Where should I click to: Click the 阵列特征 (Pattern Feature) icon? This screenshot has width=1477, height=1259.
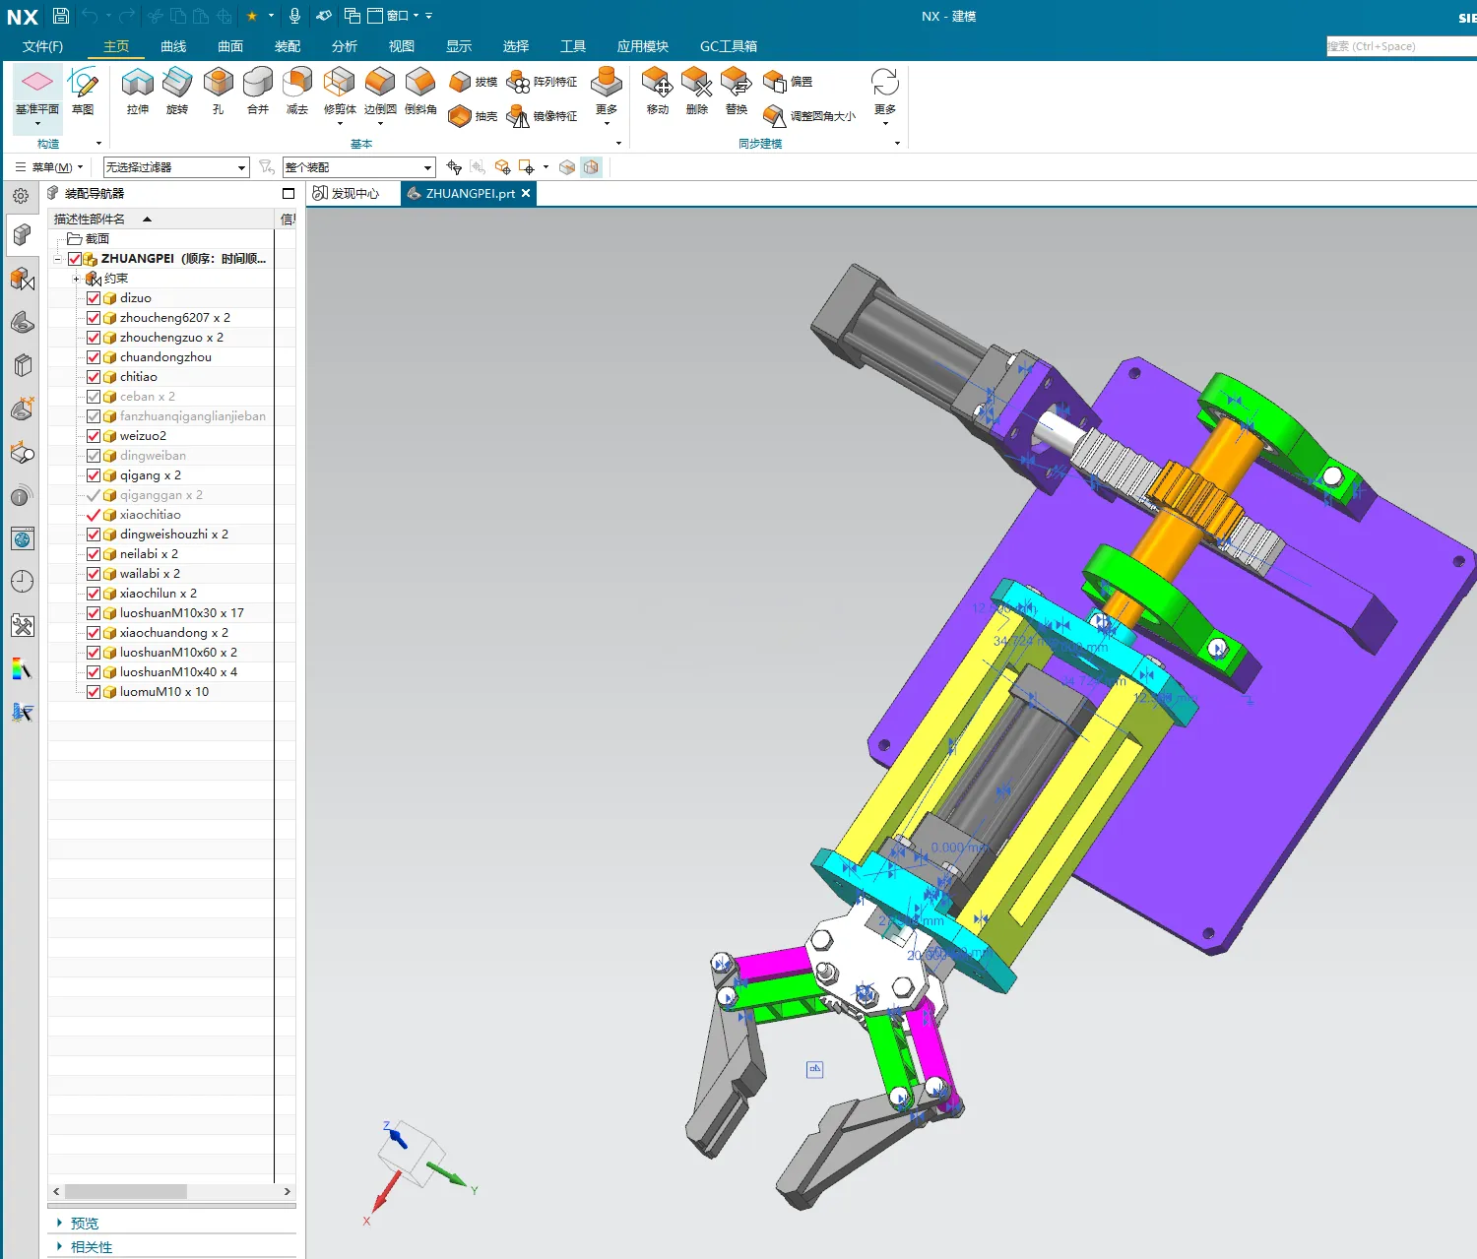542,82
